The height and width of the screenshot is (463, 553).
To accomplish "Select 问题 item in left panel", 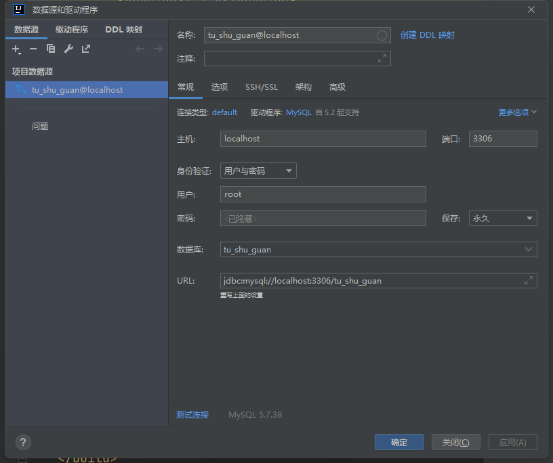I will (x=40, y=126).
